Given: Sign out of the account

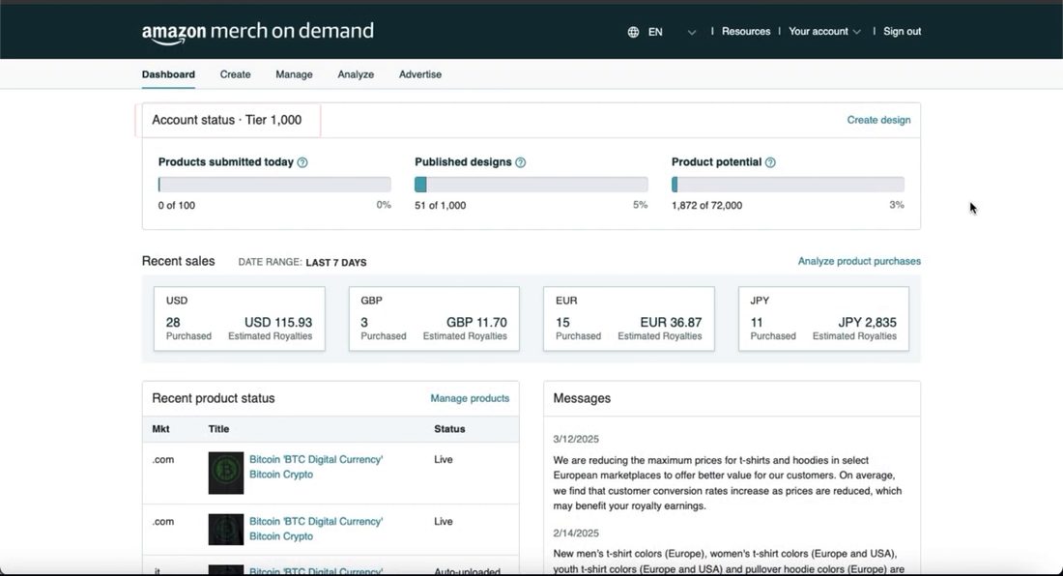Looking at the screenshot, I should [902, 31].
